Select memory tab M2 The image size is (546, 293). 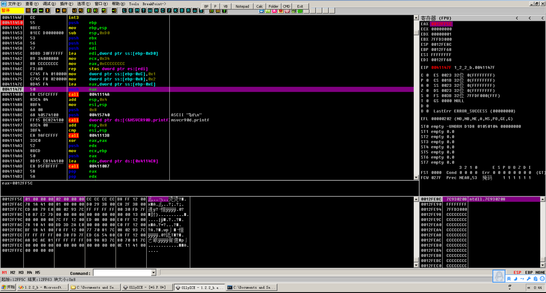pyautogui.click(x=13, y=273)
